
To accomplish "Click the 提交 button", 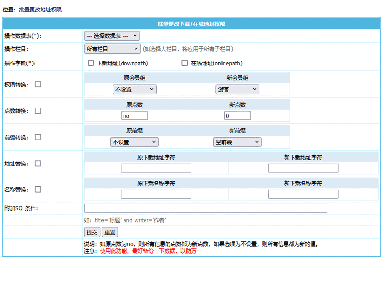I will [x=91, y=232].
